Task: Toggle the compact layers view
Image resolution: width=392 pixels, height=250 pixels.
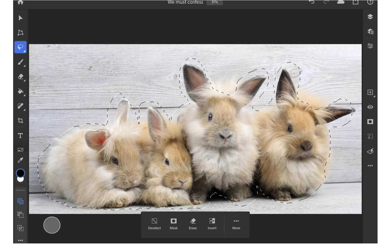Action: (x=370, y=17)
